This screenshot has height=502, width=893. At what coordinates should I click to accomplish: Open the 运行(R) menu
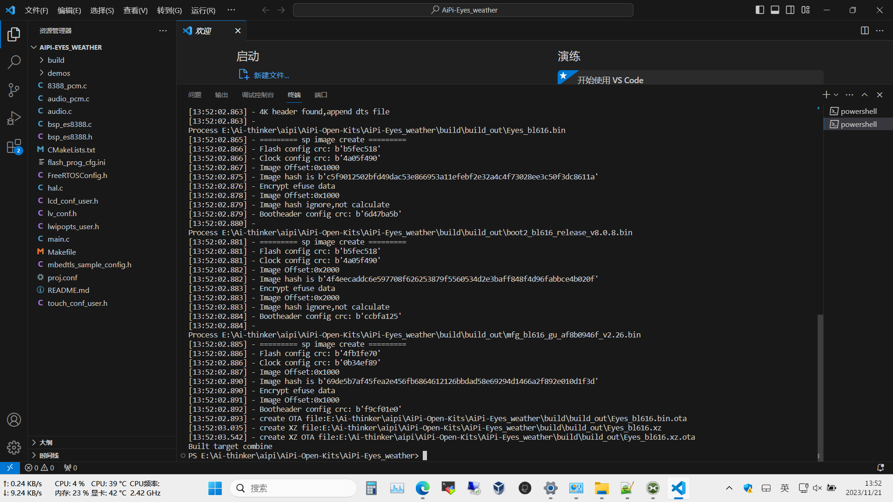203,10
